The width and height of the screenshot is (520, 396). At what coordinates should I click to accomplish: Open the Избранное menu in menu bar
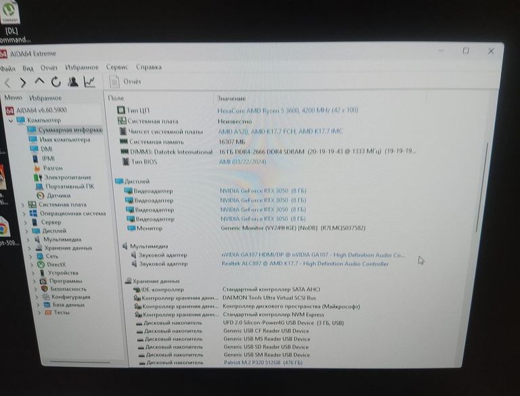pos(81,67)
